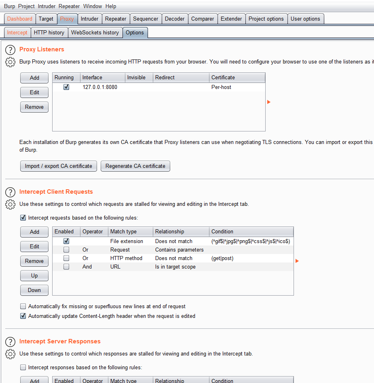Click Regenerate CA certificate
This screenshot has height=383, width=374.
click(x=135, y=166)
